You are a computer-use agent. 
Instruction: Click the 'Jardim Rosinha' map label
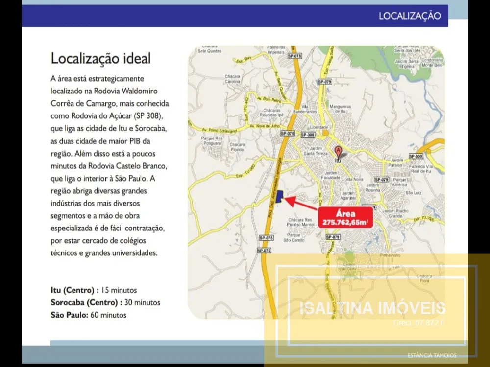[372, 187]
